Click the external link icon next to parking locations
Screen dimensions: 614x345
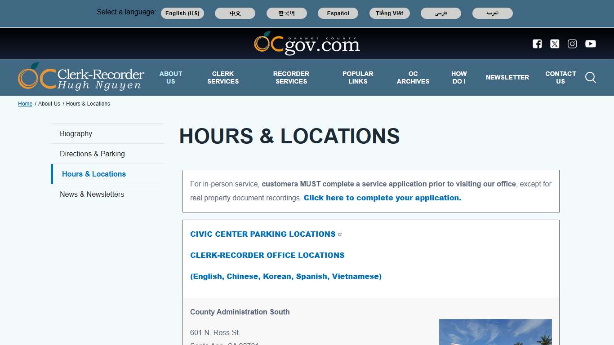click(x=340, y=234)
